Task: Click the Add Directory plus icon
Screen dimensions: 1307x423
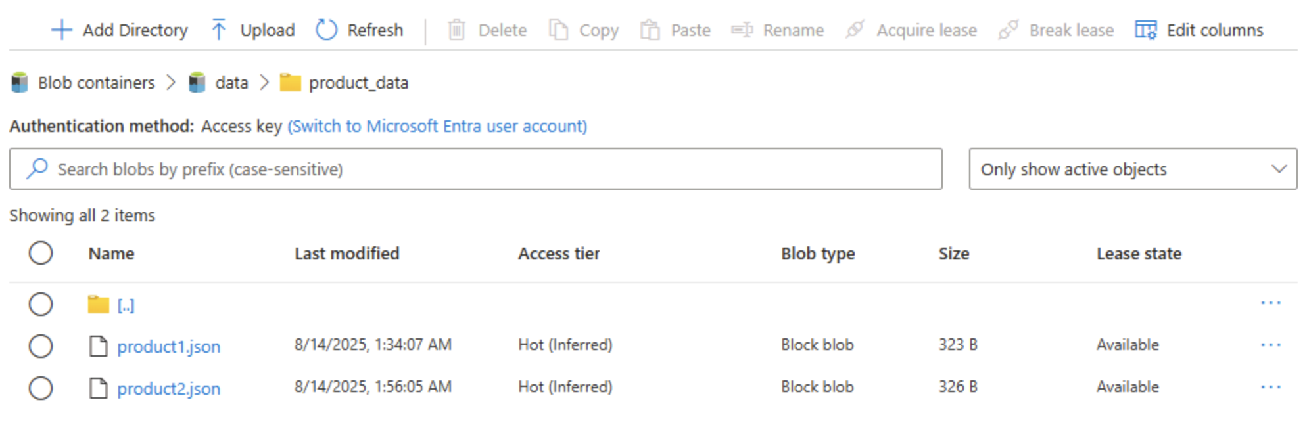Action: pyautogui.click(x=61, y=30)
